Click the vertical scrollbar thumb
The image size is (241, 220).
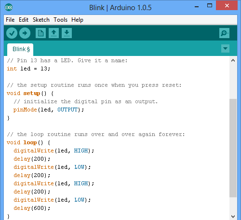[233, 148]
